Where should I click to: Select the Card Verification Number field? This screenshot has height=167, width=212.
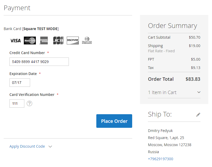(17, 103)
